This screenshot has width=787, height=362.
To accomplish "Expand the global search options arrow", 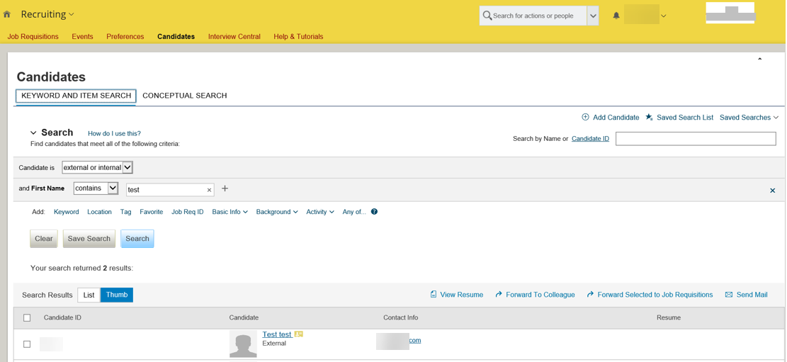I will (593, 16).
